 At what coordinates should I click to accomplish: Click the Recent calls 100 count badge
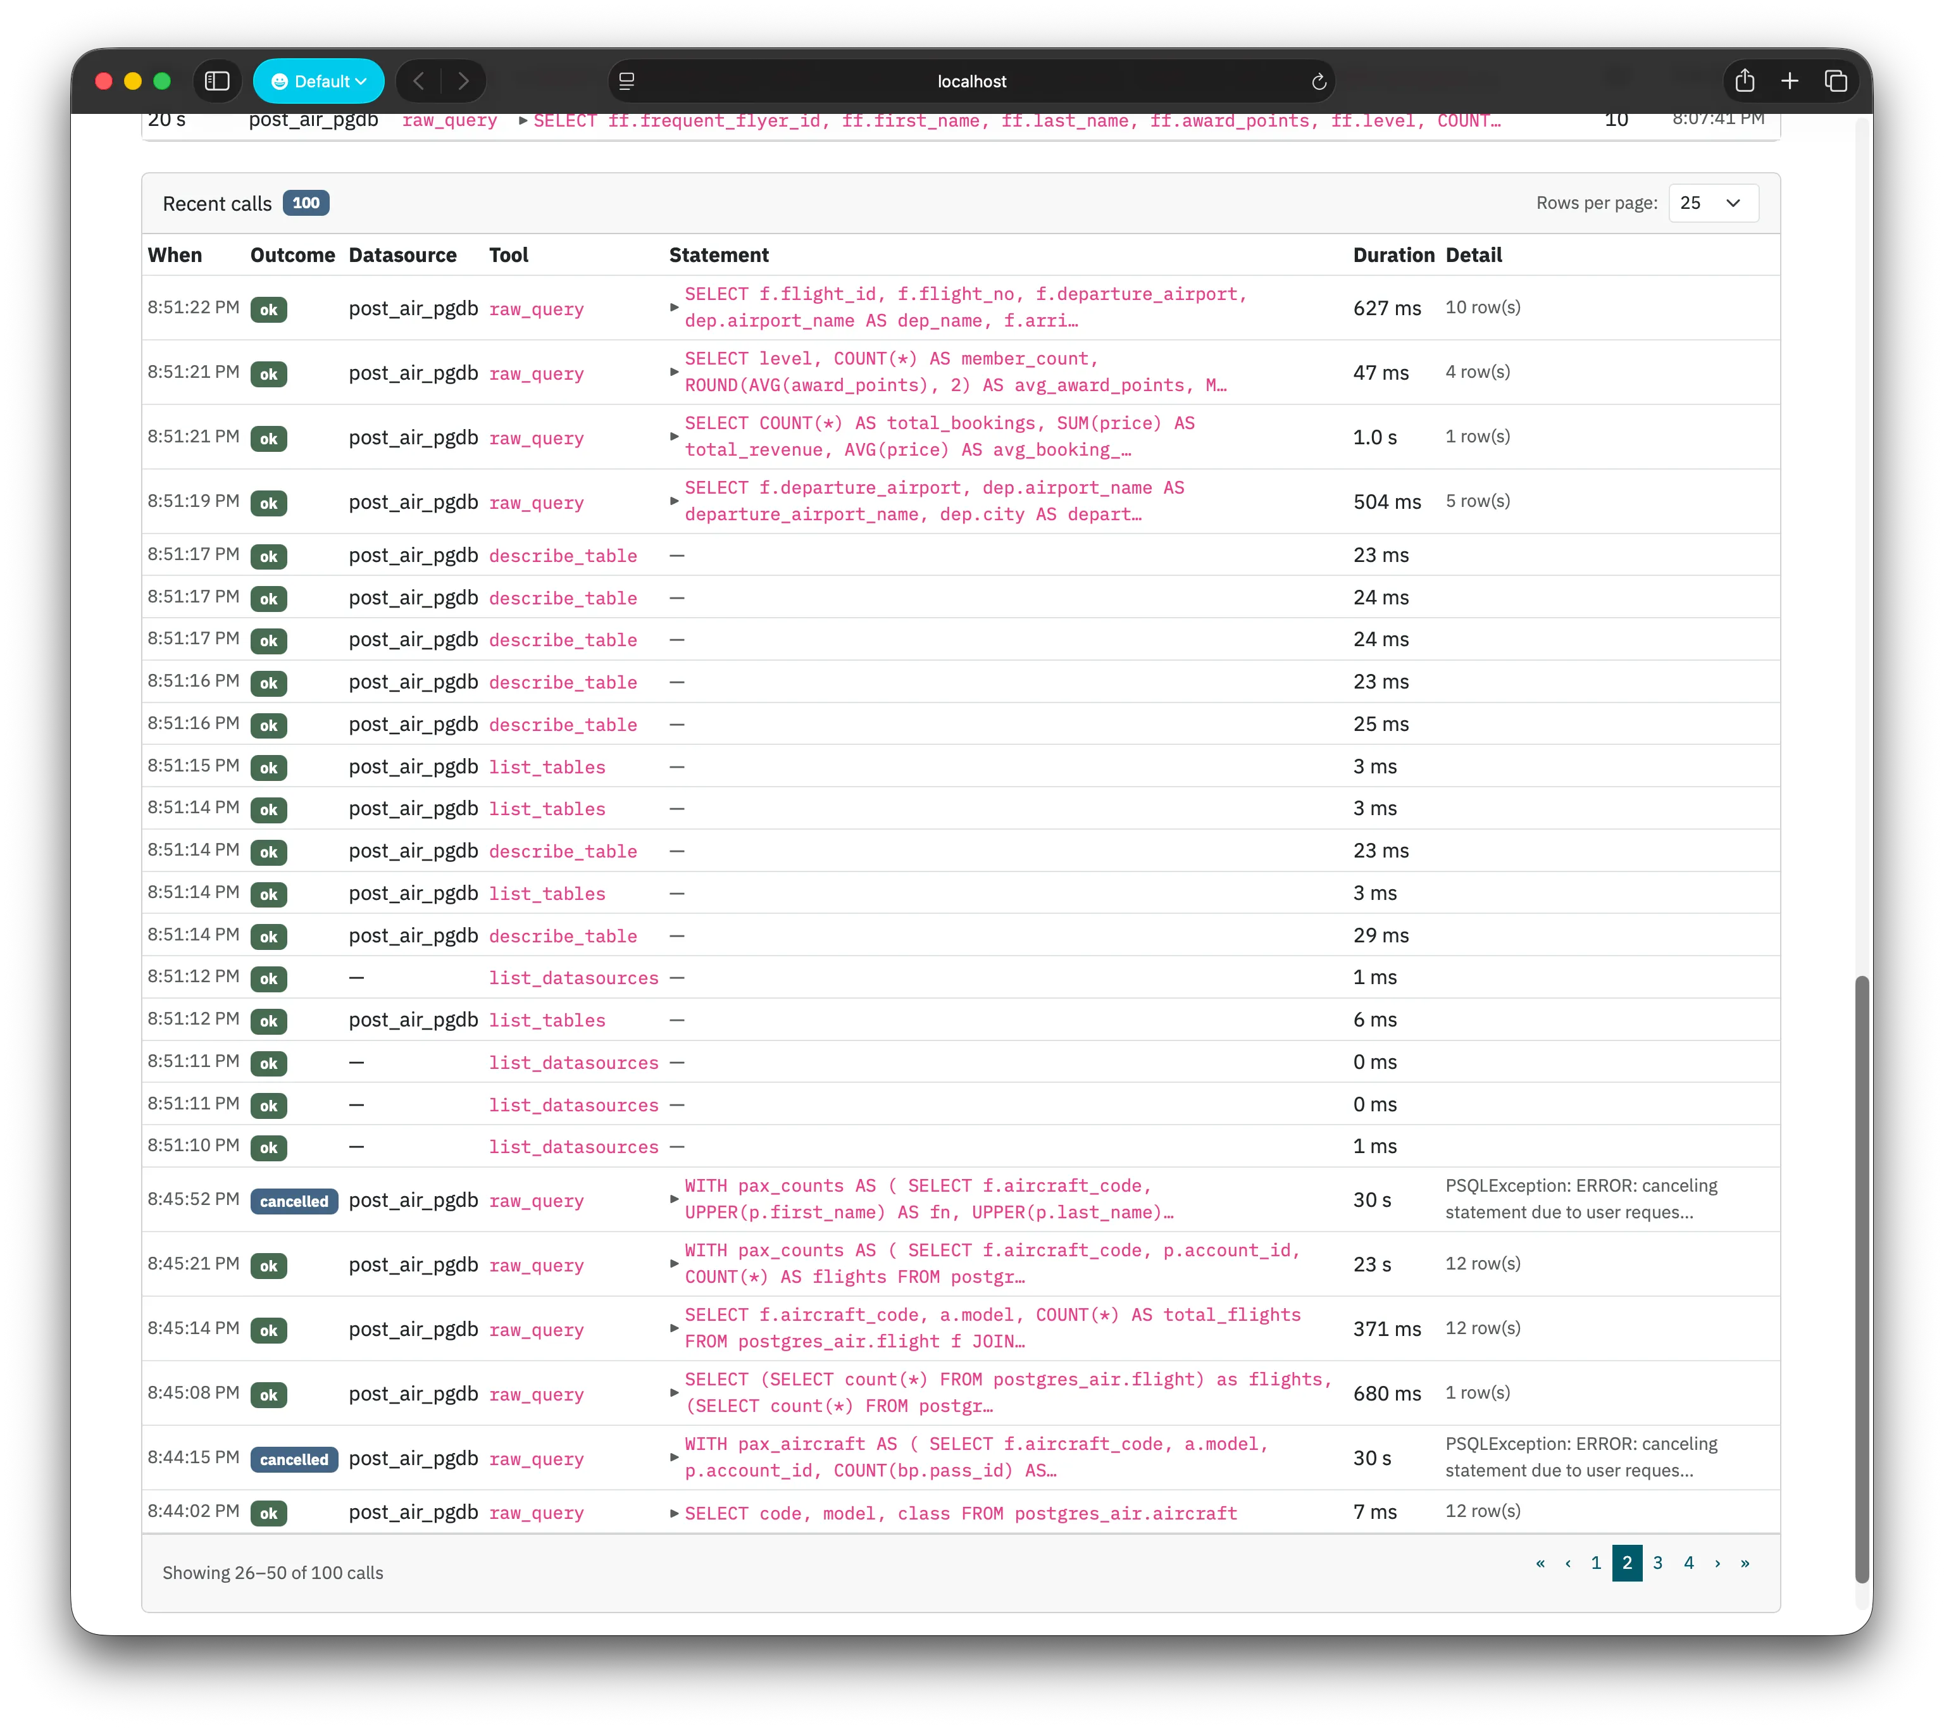tap(306, 203)
